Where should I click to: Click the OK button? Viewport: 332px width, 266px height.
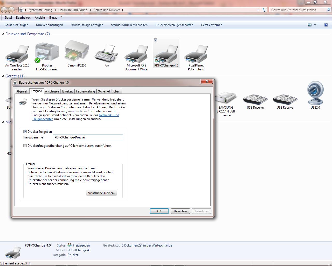[x=159, y=211]
